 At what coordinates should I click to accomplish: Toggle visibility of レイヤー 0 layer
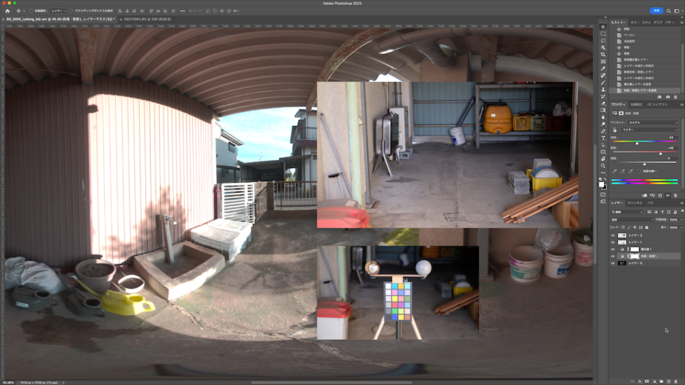click(613, 263)
